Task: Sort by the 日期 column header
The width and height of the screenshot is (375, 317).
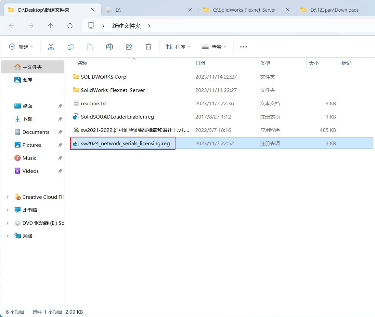Action: click(x=200, y=63)
